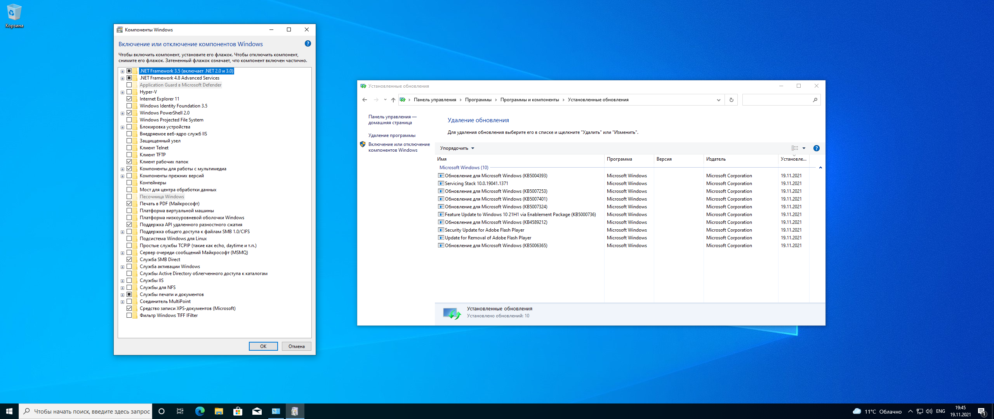Expand Компоненты прежних версий node
The image size is (994, 419).
click(122, 176)
